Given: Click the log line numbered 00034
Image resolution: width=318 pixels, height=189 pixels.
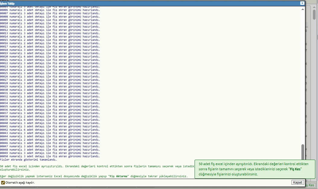Looking at the screenshot, I should click(x=50, y=103).
